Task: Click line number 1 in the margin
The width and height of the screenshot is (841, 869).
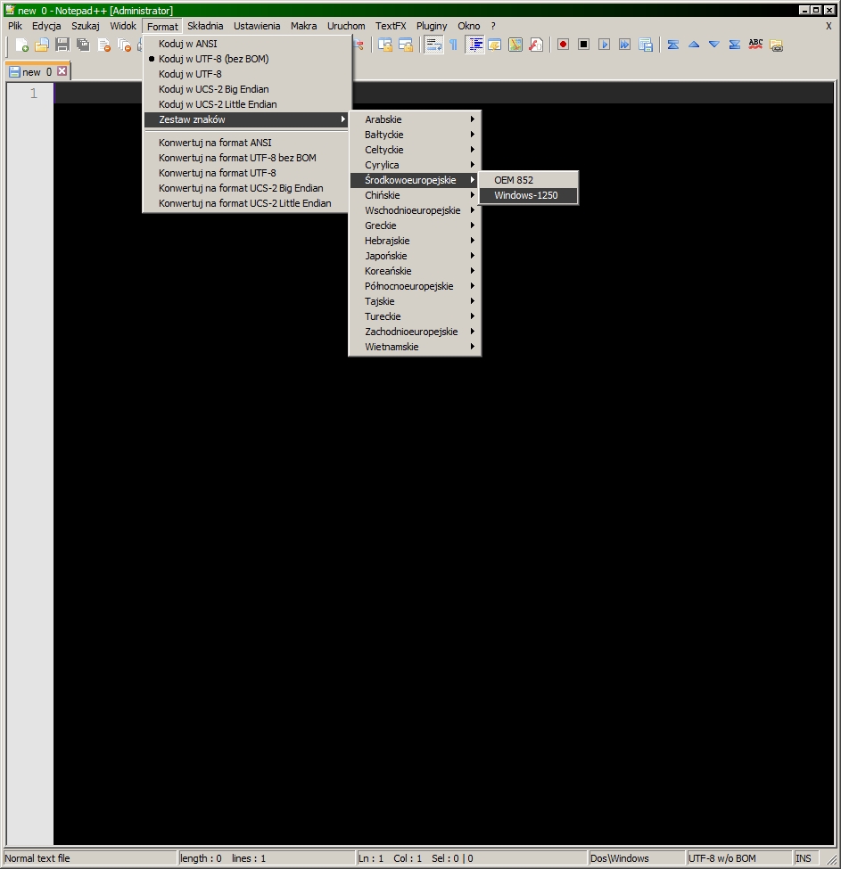Action: [34, 93]
